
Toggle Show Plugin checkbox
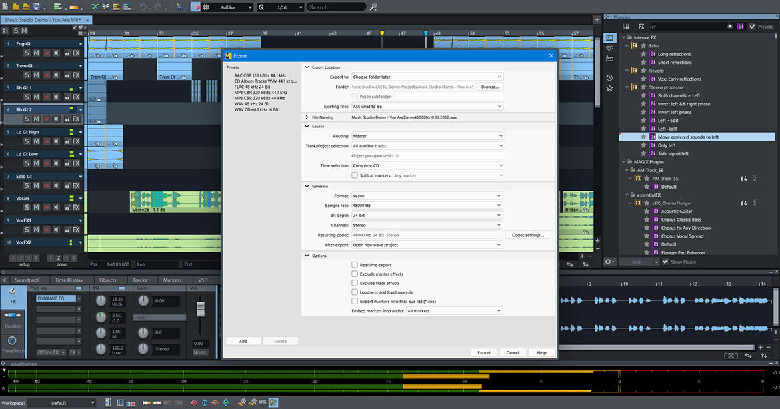tap(665, 261)
